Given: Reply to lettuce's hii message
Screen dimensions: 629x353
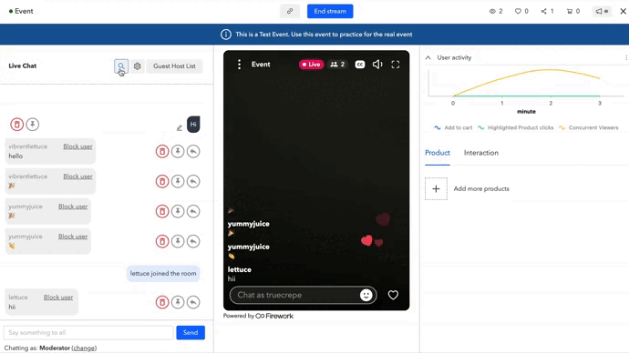Looking at the screenshot, I should [193, 302].
